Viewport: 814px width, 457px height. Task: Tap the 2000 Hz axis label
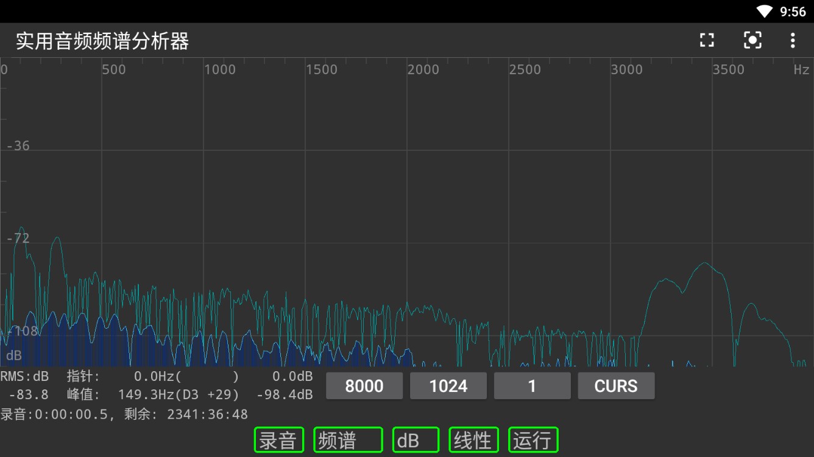pos(423,69)
